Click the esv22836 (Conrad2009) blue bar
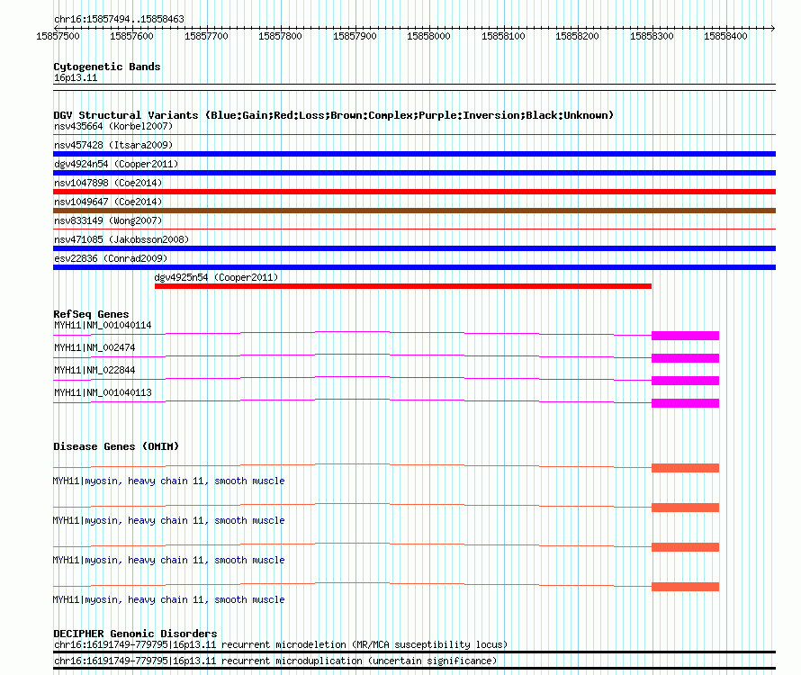Screen dimensions: 801x675 coord(414,267)
